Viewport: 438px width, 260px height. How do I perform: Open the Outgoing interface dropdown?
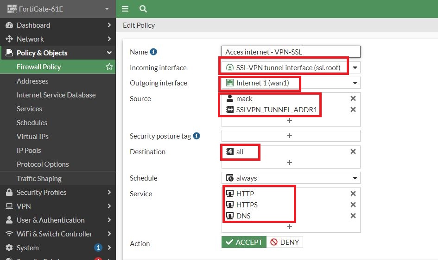point(355,83)
